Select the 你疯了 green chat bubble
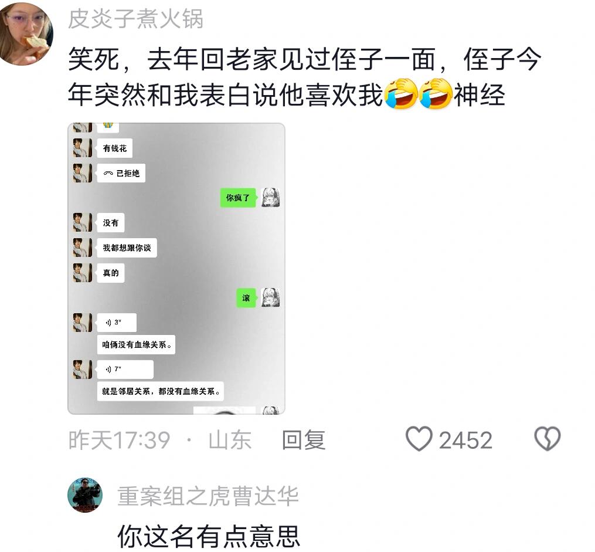The height and width of the screenshot is (552, 595). (x=238, y=198)
